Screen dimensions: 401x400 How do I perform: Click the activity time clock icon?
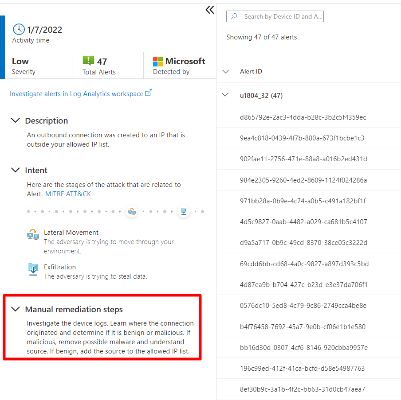[19, 29]
